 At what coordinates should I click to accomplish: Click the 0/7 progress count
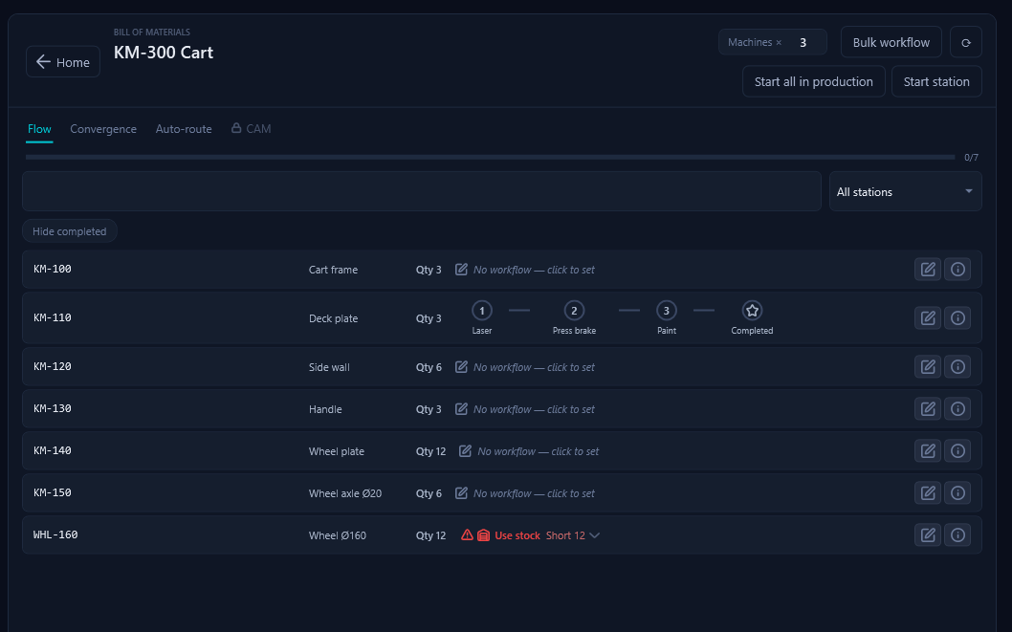tap(971, 158)
